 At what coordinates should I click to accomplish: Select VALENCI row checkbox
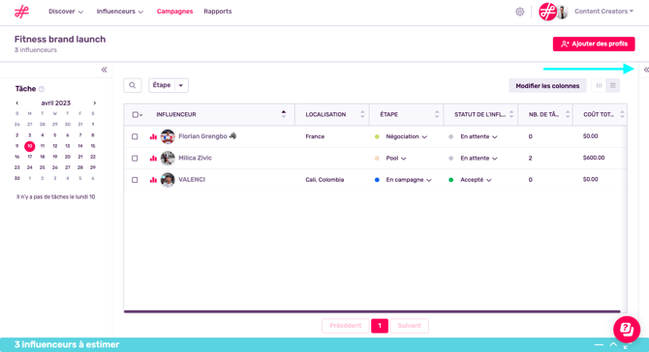pyautogui.click(x=135, y=180)
